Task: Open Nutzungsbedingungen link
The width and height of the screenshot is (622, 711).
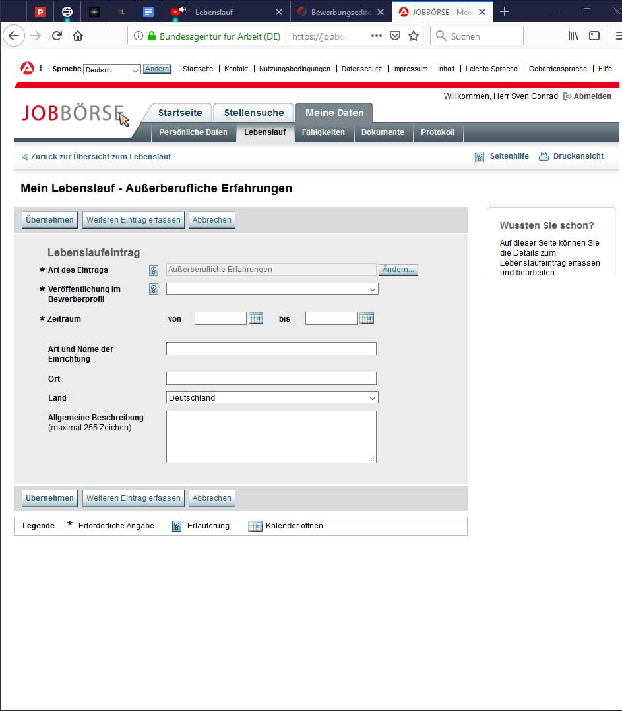Action: (x=295, y=69)
